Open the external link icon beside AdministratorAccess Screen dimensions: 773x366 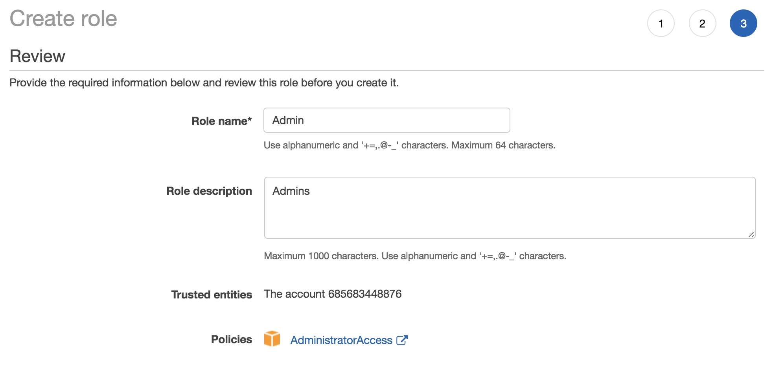point(402,340)
